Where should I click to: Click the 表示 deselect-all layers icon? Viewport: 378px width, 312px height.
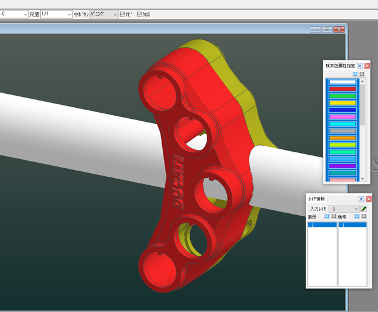pos(333,216)
